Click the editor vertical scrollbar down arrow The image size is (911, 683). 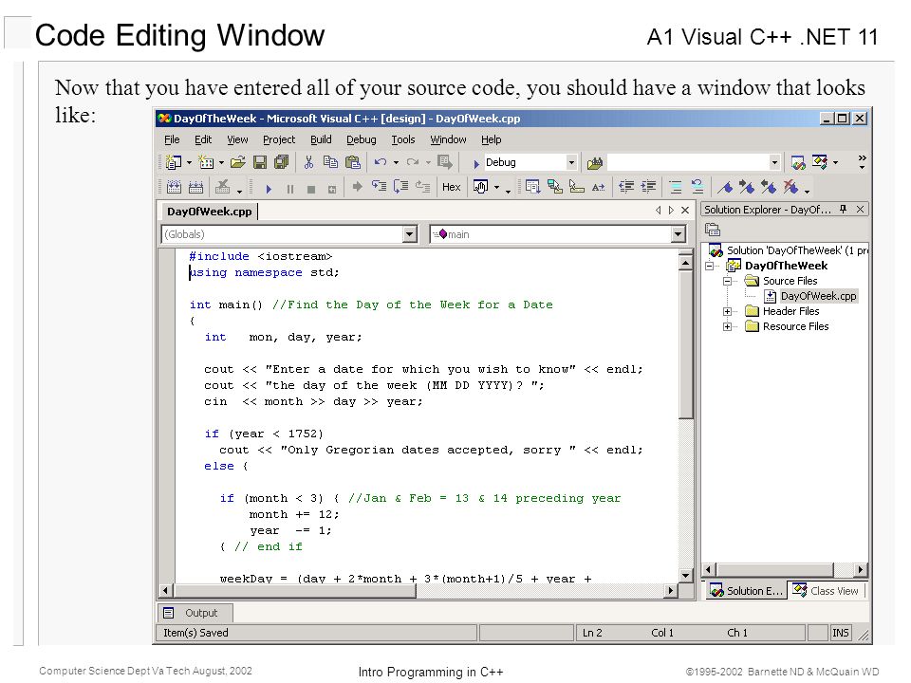(685, 576)
